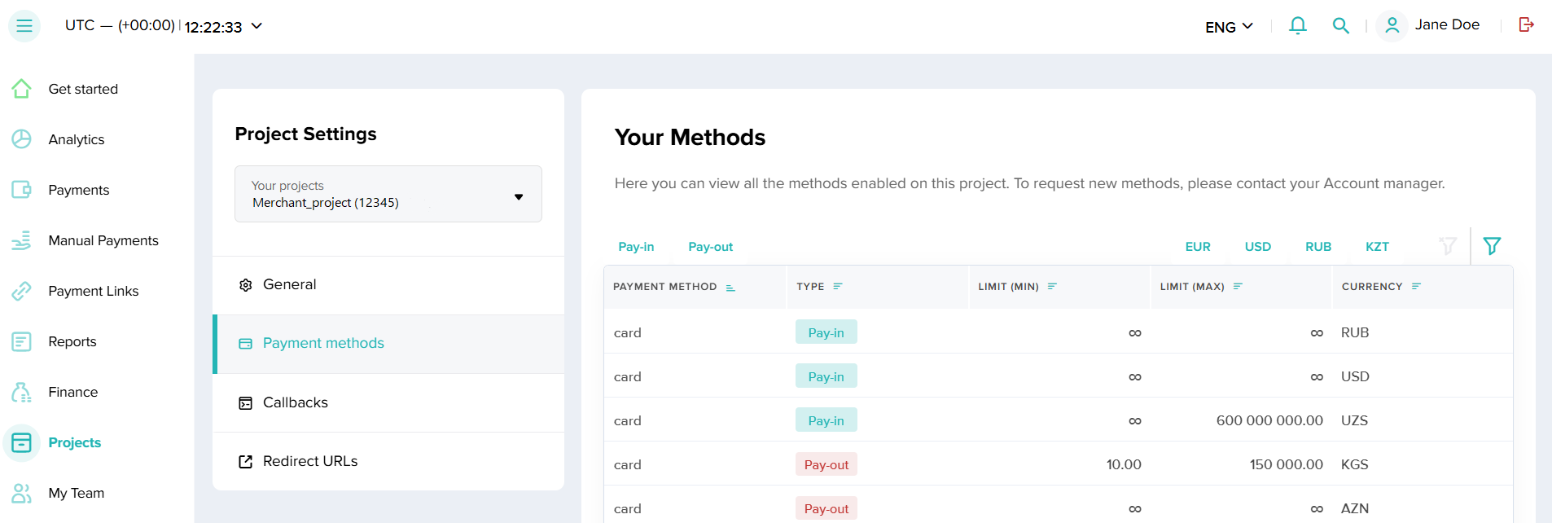Open the Your projects selector
The width and height of the screenshot is (1552, 523).
pos(388,195)
